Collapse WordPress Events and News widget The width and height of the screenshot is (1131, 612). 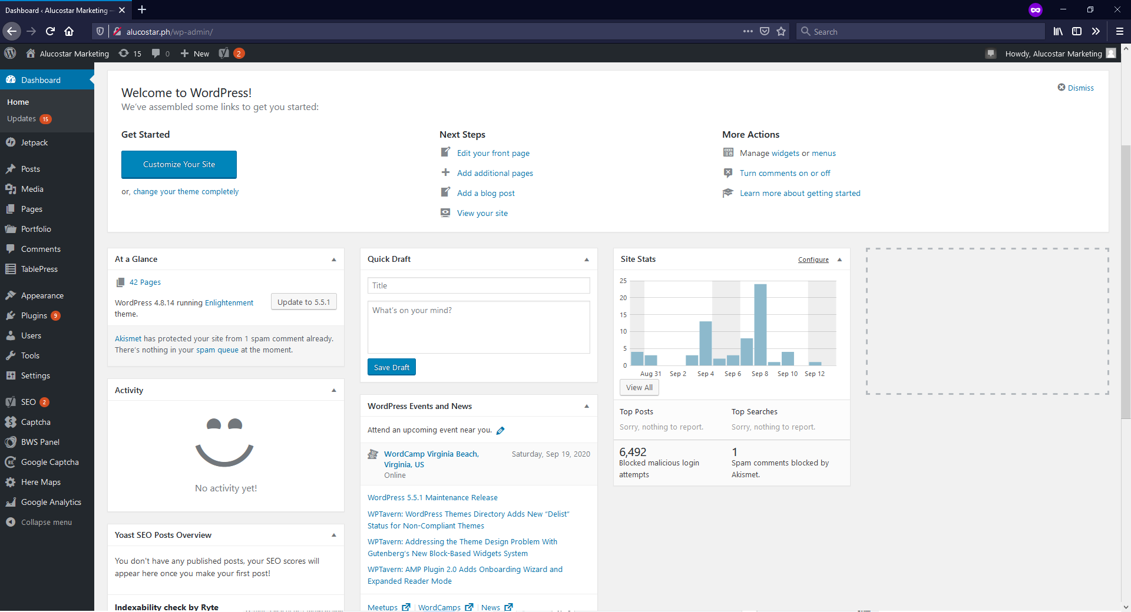coord(587,406)
